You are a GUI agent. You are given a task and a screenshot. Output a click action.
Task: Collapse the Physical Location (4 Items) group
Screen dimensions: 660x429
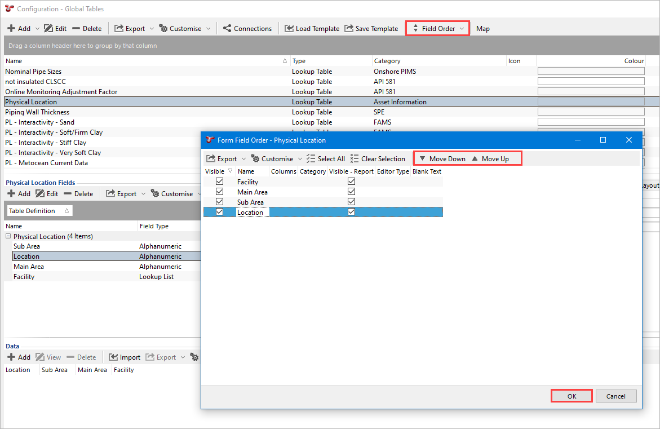pyautogui.click(x=8, y=236)
